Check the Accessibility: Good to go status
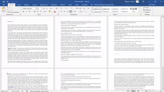This screenshot has height=92, width=164. click(x=39, y=91)
